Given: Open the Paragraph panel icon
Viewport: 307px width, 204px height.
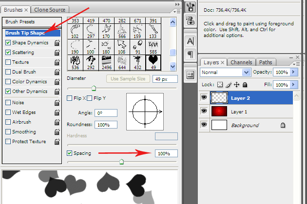Looking at the screenshot, I should click(x=191, y=54).
